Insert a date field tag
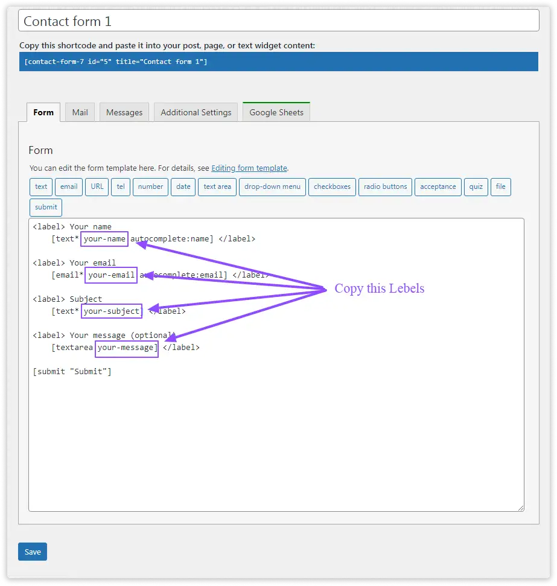The image size is (557, 586). click(x=183, y=187)
